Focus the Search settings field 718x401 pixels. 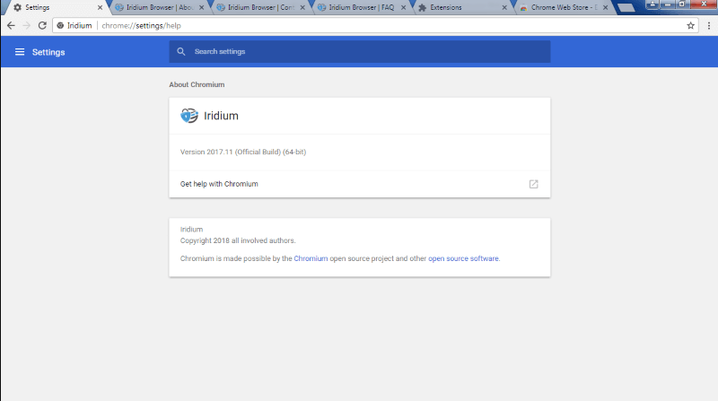360,52
